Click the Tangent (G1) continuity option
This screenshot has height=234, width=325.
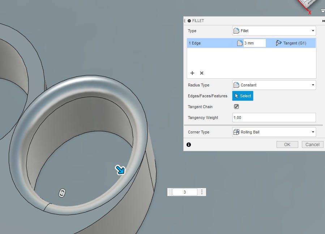pyautogui.click(x=295, y=43)
